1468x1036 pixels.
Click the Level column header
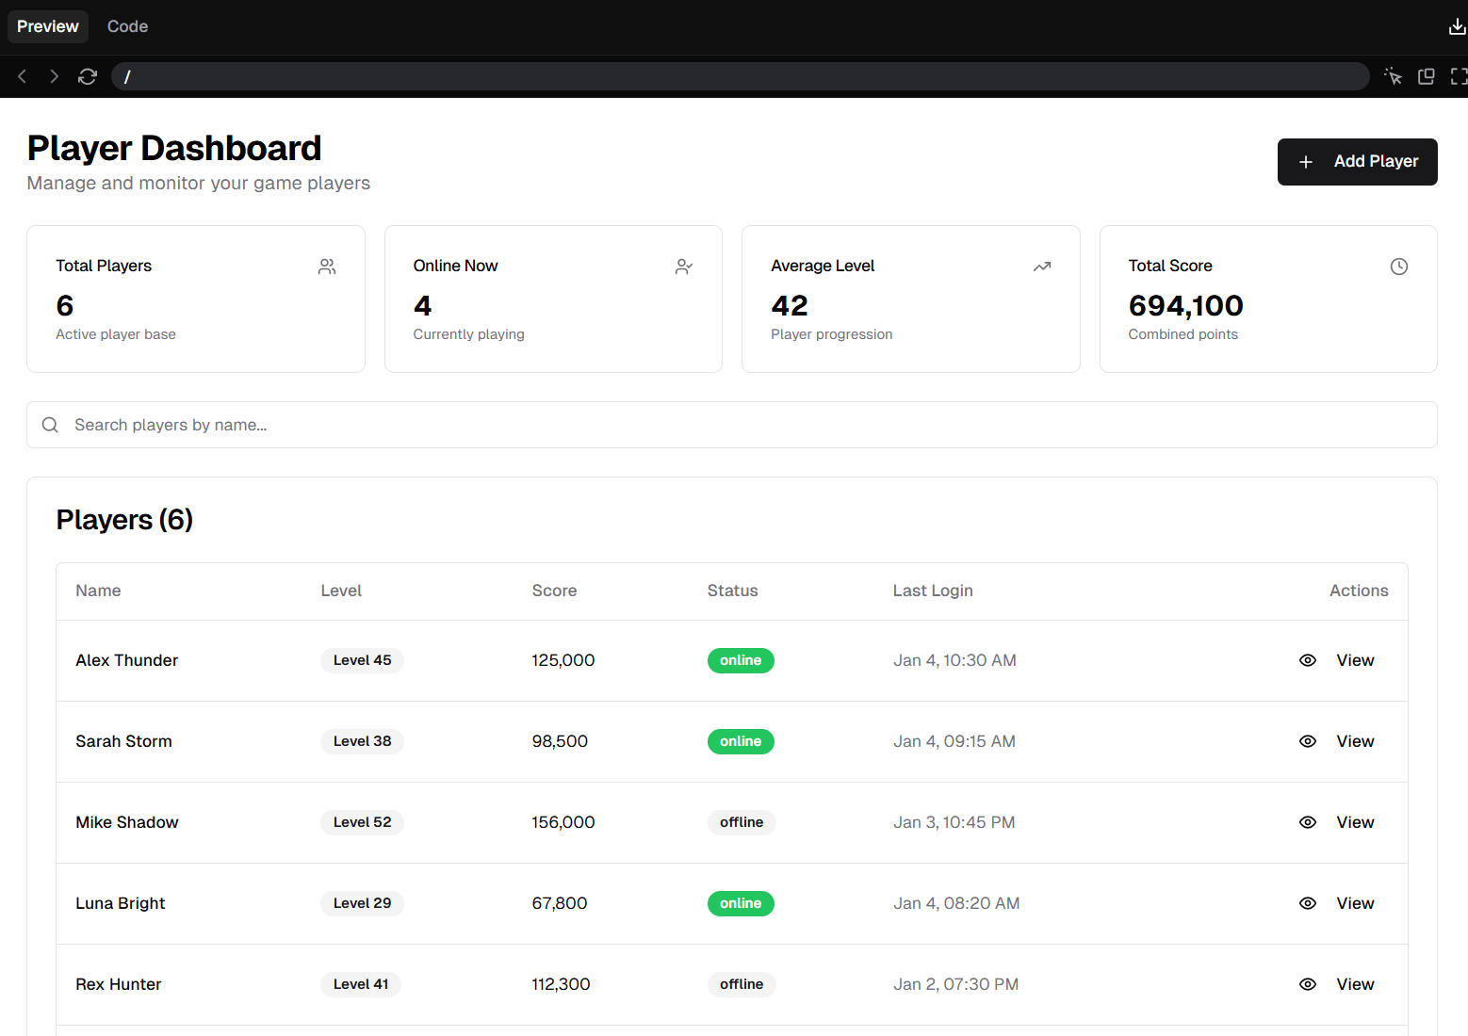pyautogui.click(x=341, y=591)
